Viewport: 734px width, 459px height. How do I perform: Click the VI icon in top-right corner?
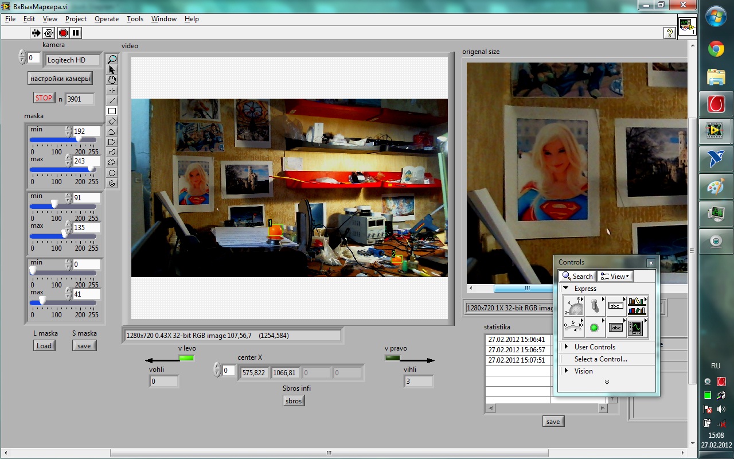point(687,26)
